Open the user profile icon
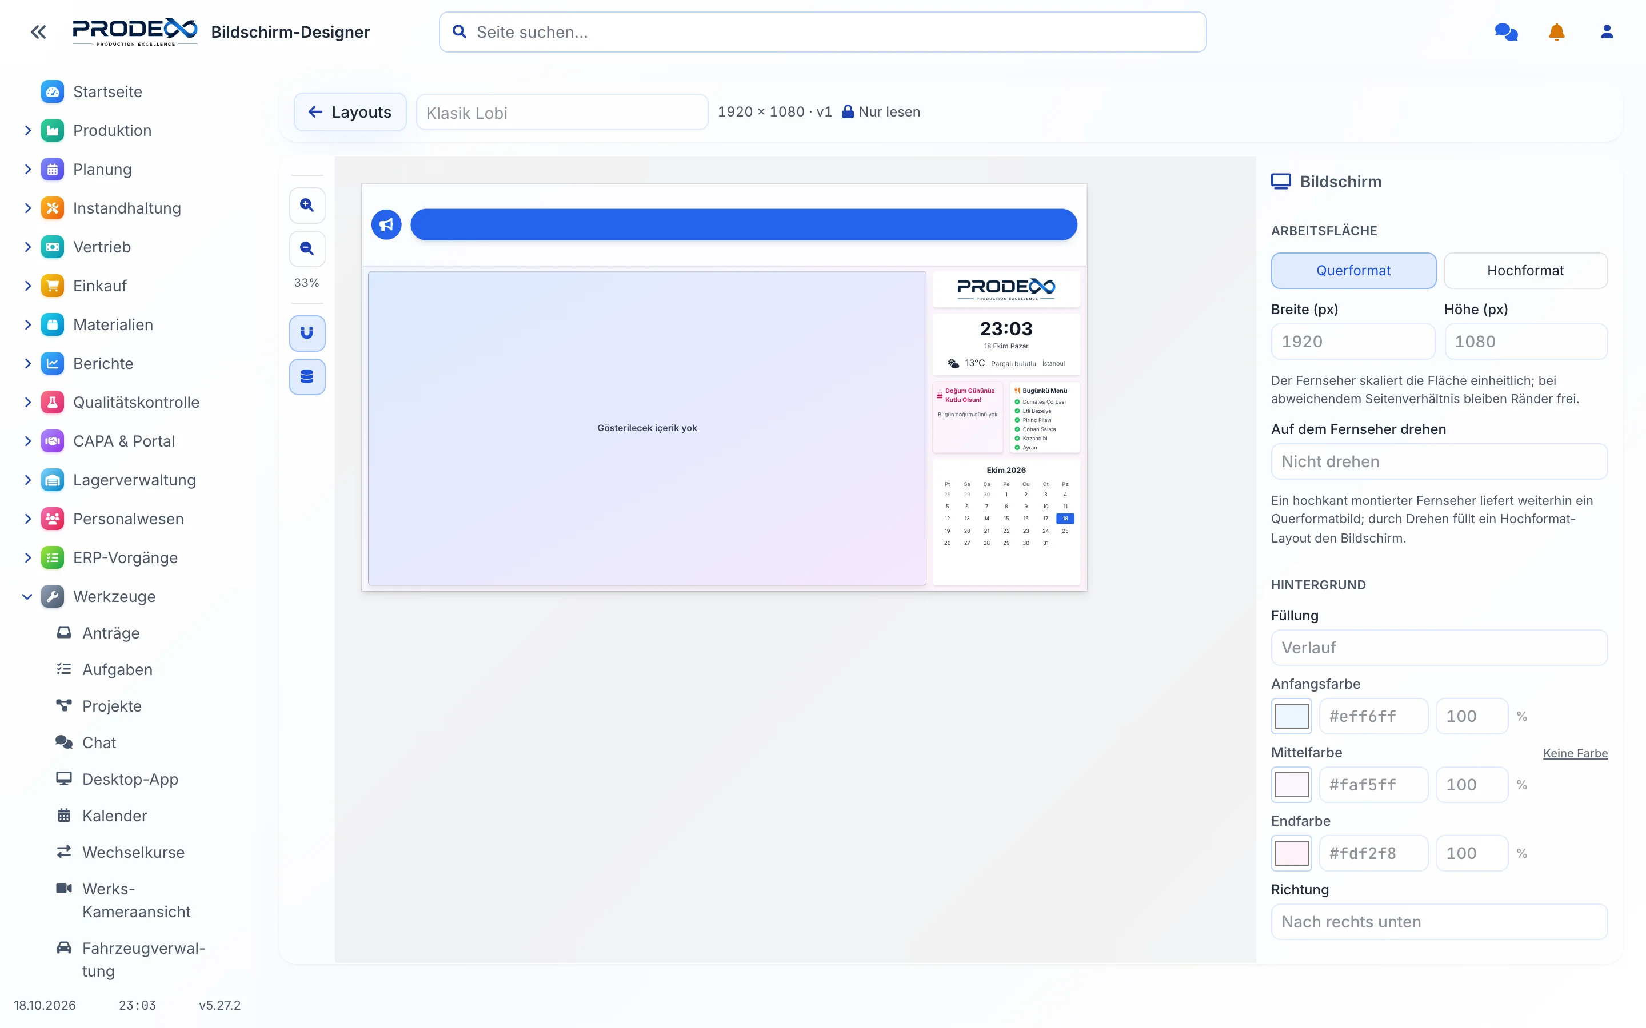1646x1028 pixels. 1607,32
